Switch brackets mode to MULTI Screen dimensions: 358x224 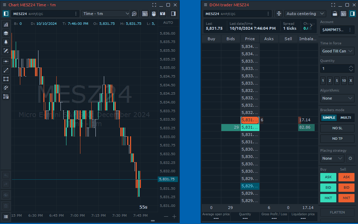coord(346,118)
